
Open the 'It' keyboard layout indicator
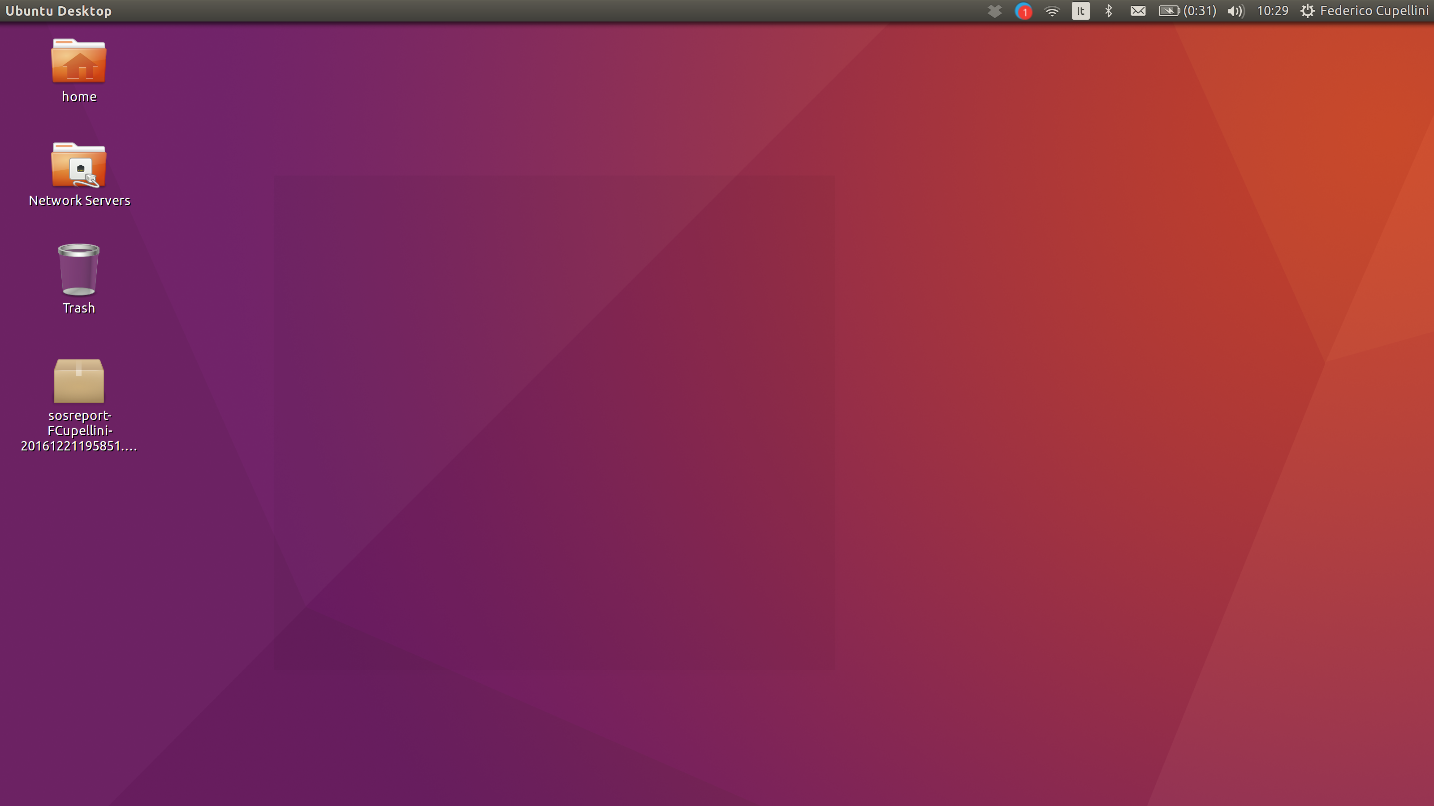point(1080,11)
